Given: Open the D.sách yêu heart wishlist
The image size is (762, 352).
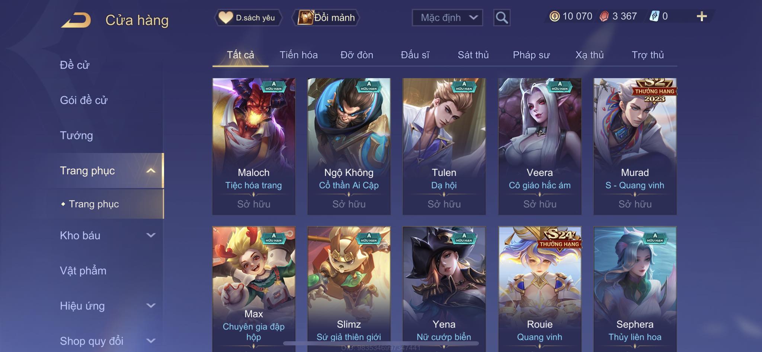Looking at the screenshot, I should pos(247,17).
